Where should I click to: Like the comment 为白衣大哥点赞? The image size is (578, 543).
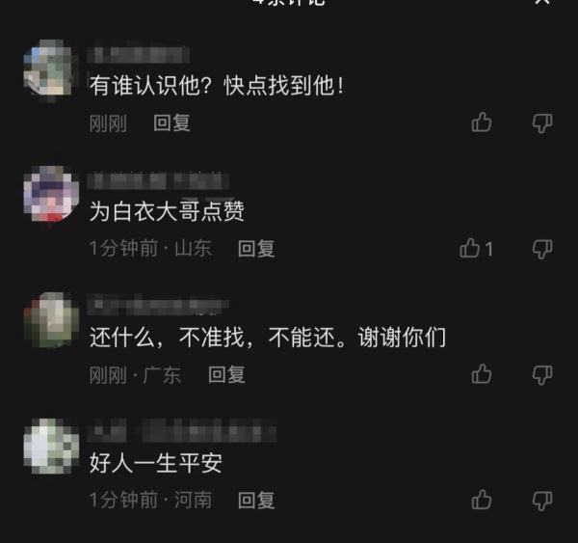[469, 248]
